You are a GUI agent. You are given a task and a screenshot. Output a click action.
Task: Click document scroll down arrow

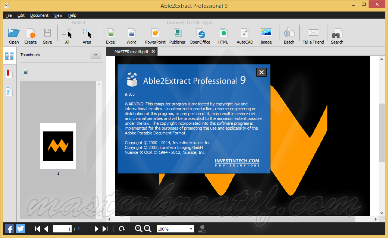(x=382, y=213)
